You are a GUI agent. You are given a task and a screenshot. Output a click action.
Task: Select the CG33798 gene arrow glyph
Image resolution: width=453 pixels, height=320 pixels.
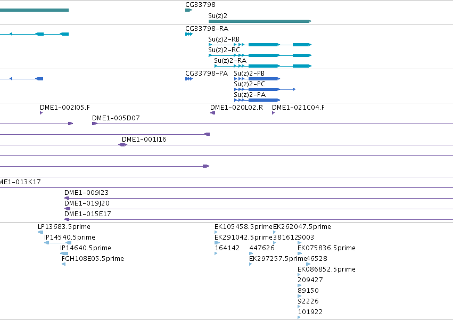click(x=188, y=10)
